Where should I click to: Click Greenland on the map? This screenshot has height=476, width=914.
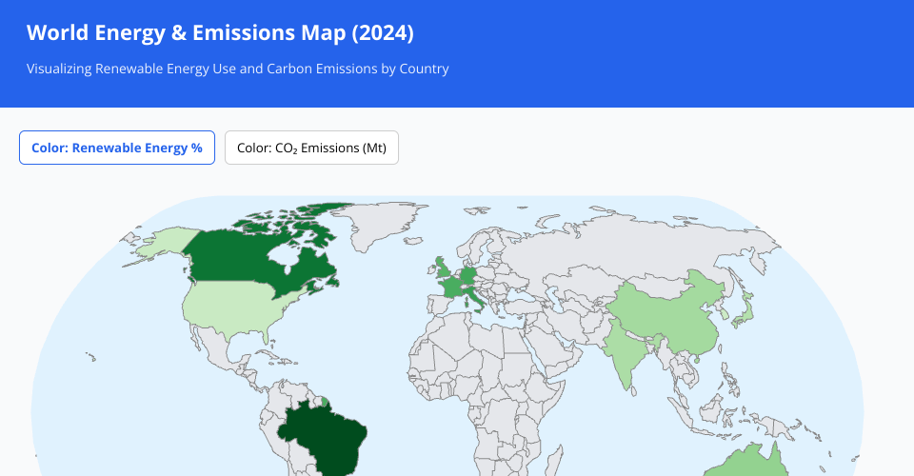point(381,221)
